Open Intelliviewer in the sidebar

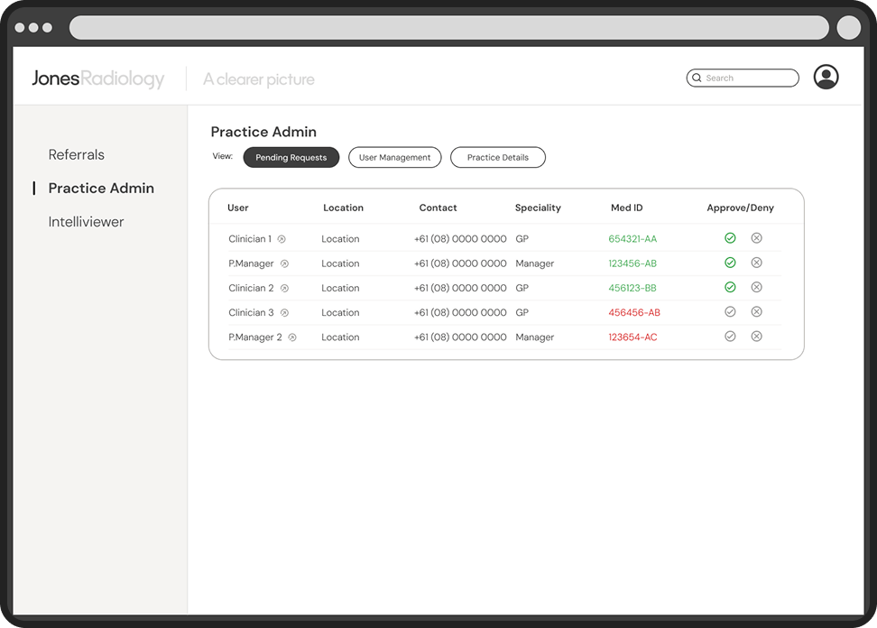point(86,222)
